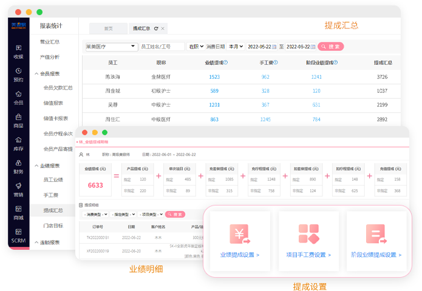Open the 本月 date range dropdown
Screen dimensions: 422x291
(x=236, y=47)
